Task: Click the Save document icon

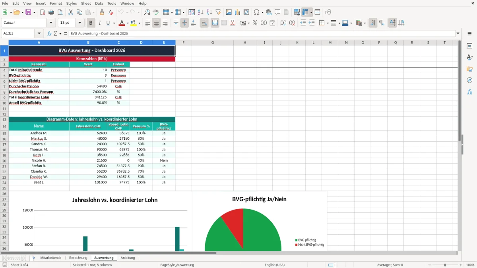Action: point(28,12)
